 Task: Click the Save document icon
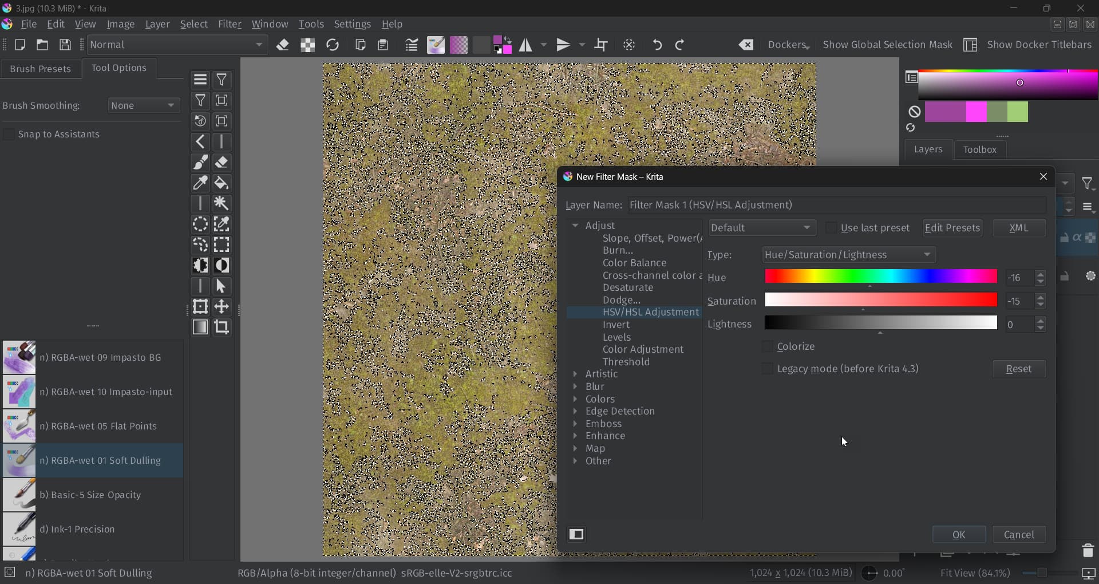click(x=65, y=45)
